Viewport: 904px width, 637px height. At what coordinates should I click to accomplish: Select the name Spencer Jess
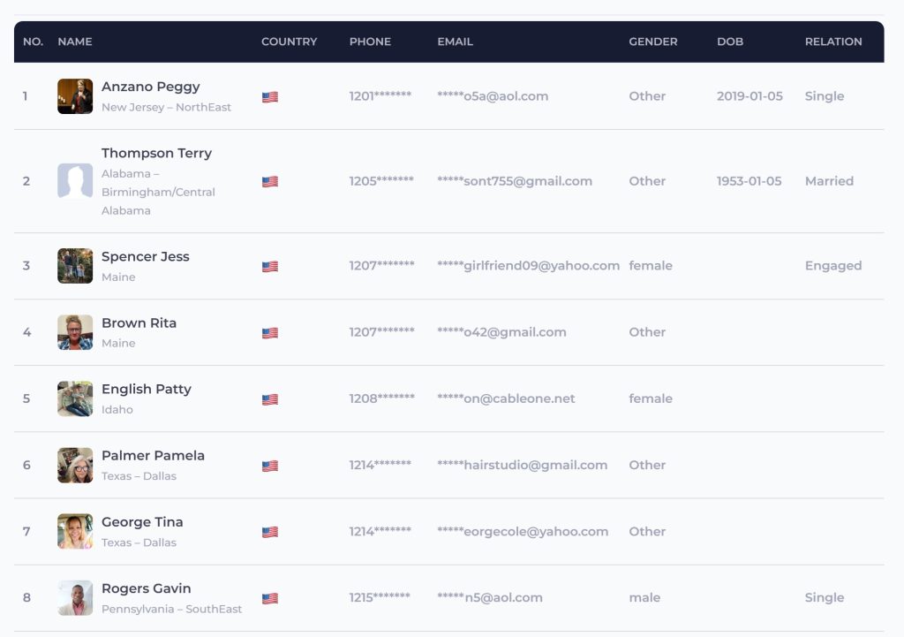[x=146, y=256]
